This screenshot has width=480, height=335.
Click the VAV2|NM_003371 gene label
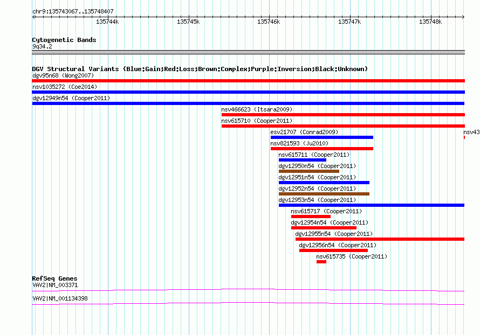[55, 285]
